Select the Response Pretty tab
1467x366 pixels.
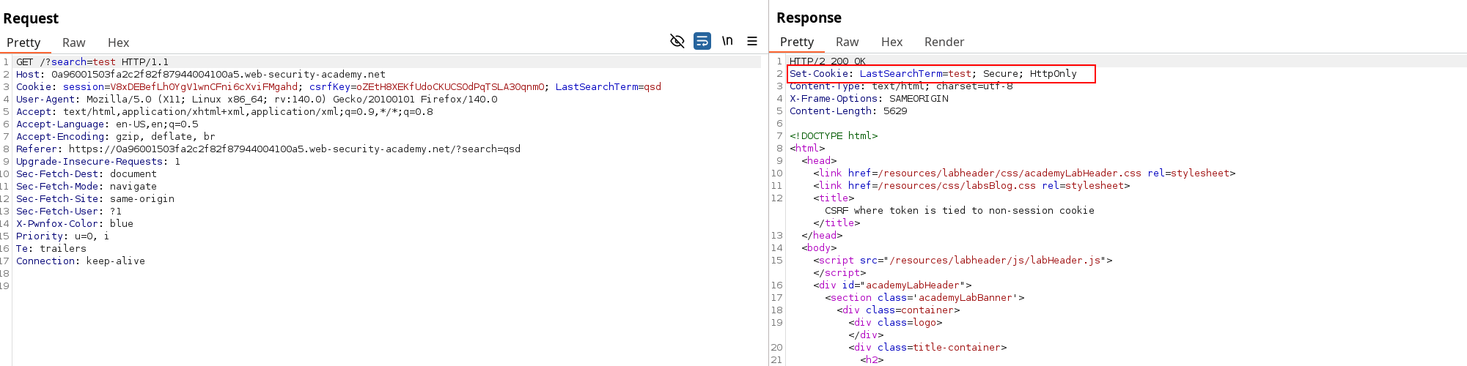click(x=796, y=42)
